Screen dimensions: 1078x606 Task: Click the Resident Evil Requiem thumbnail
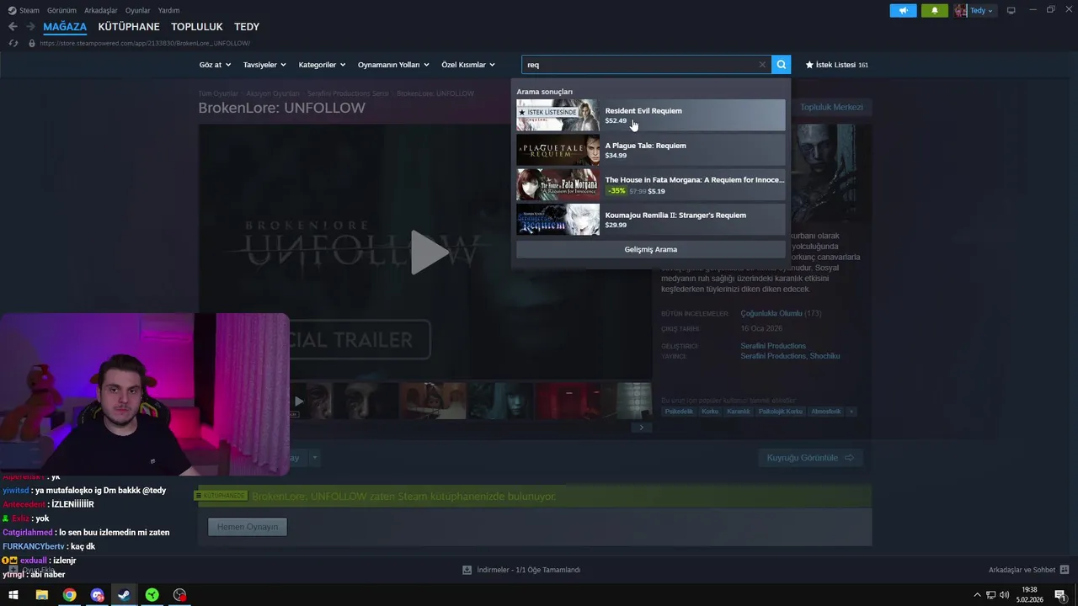point(558,115)
